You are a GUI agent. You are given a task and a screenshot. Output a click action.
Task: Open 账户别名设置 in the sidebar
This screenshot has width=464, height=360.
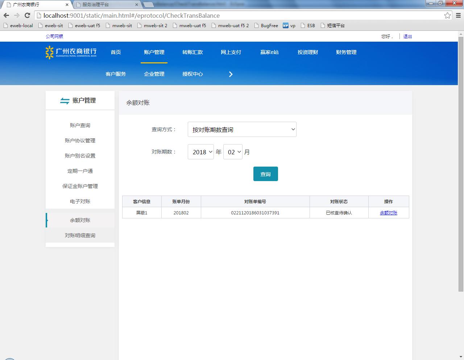pyautogui.click(x=80, y=156)
